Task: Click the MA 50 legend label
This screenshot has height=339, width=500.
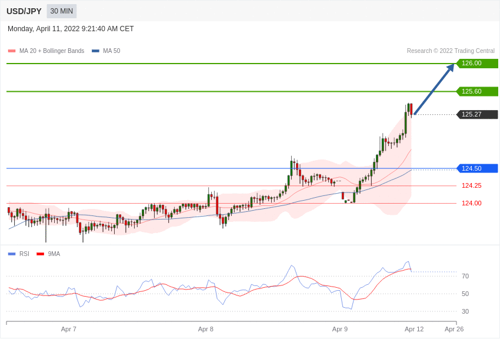Action: point(112,51)
